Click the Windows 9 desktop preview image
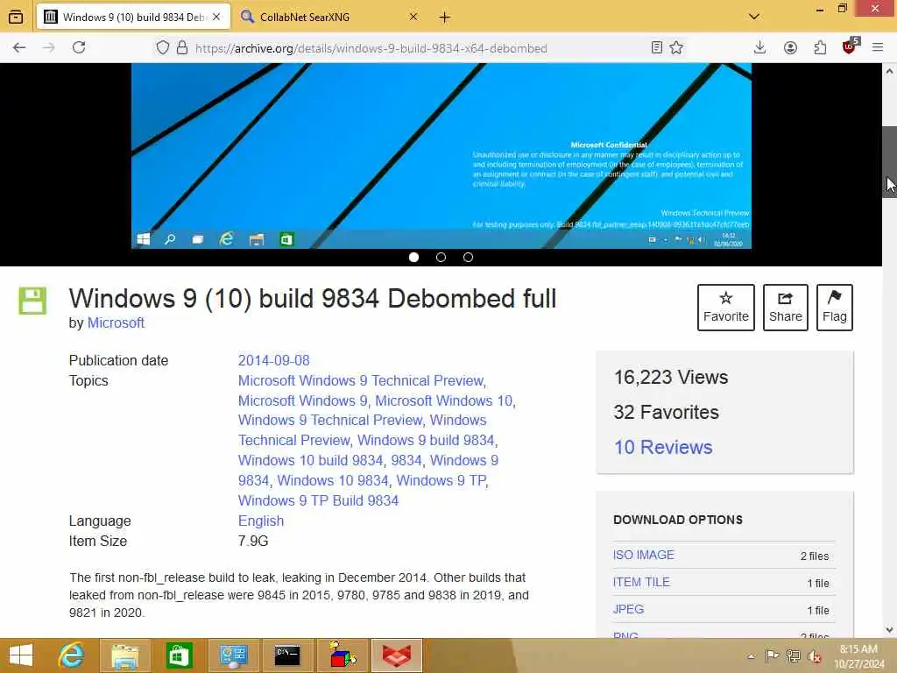The image size is (897, 673). [441, 156]
